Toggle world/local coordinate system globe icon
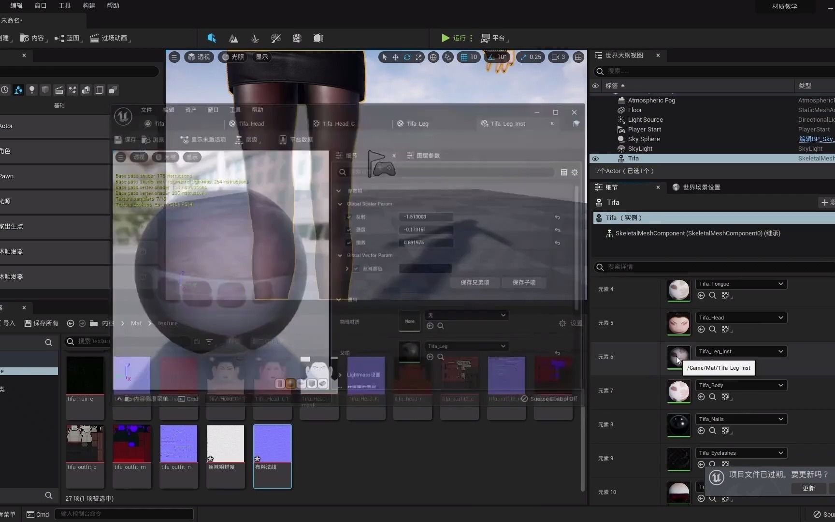This screenshot has height=522, width=835. click(x=433, y=57)
